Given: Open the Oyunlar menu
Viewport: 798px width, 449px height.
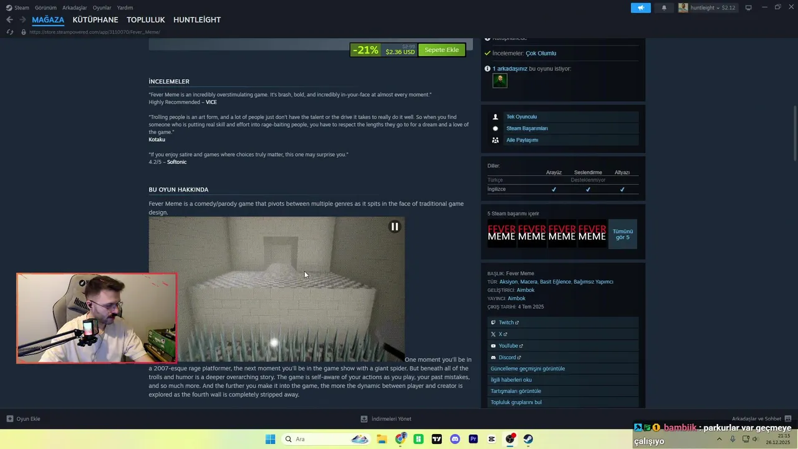Looking at the screenshot, I should pyautogui.click(x=102, y=7).
